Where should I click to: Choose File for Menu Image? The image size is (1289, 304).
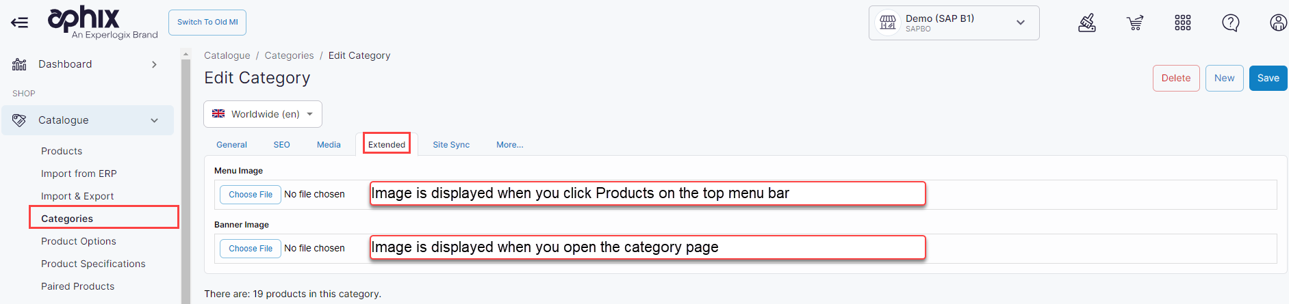click(251, 195)
